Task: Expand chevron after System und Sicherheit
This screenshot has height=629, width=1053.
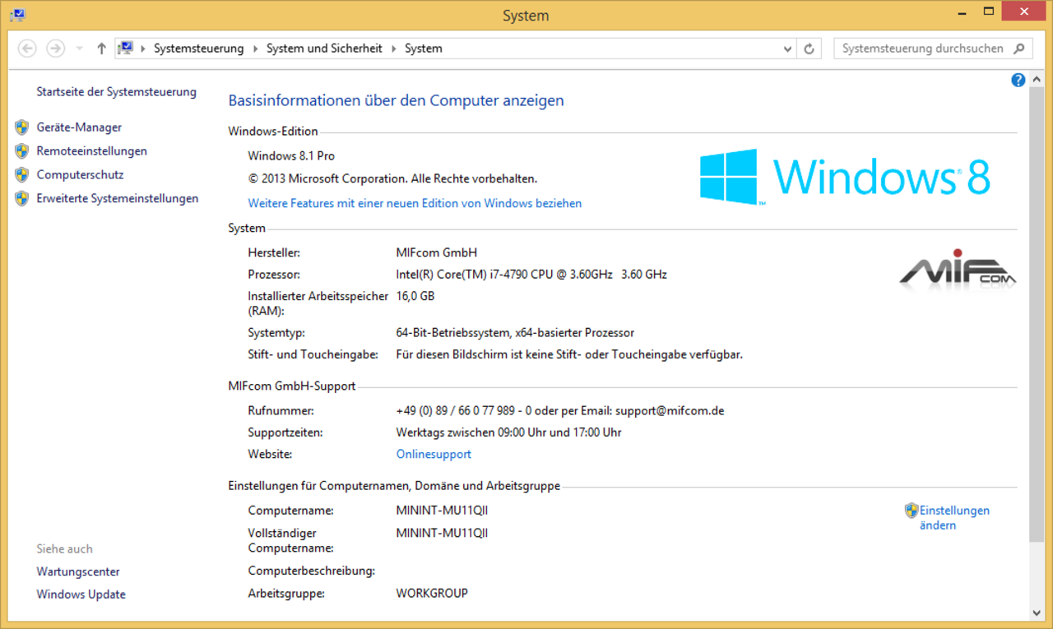Action: click(393, 49)
